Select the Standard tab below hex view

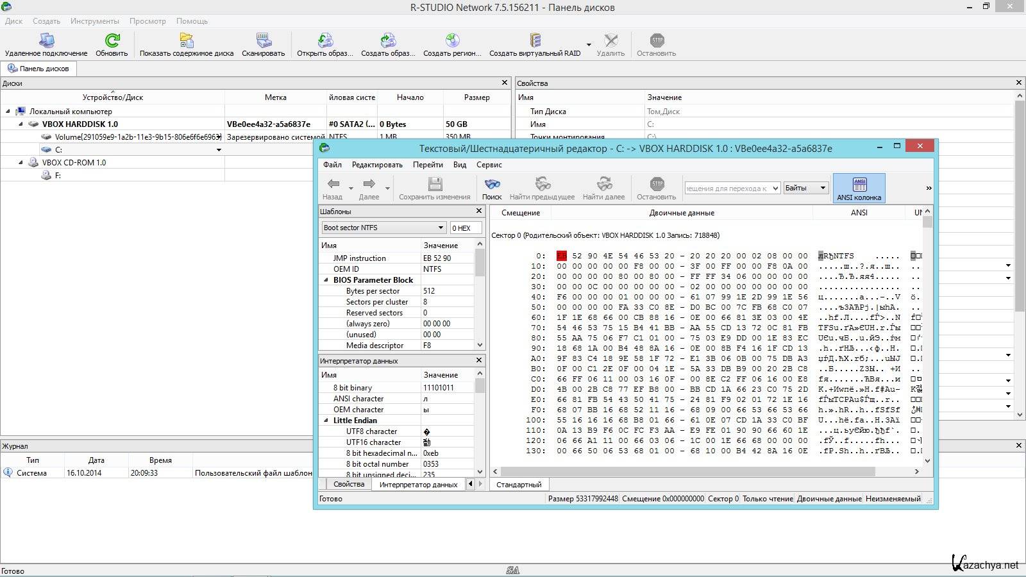(x=519, y=485)
